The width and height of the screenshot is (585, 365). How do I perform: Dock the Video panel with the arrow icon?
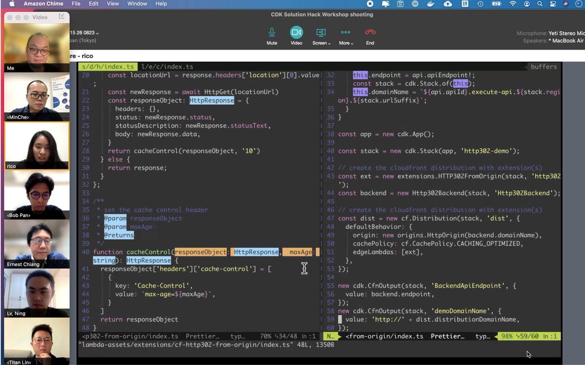(x=61, y=17)
